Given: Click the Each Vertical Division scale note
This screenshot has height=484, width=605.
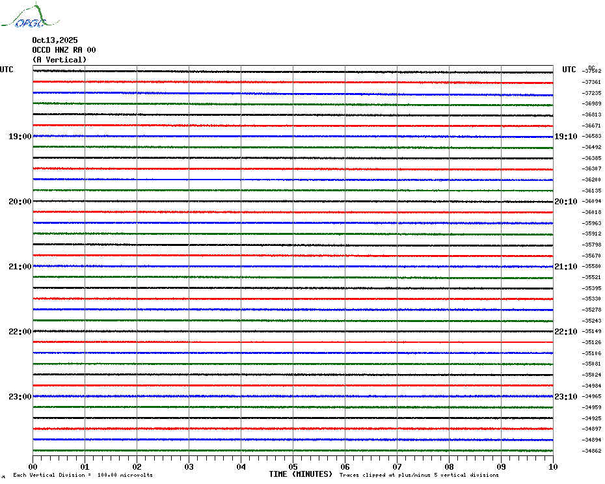Looking at the screenshot, I should click(83, 476).
